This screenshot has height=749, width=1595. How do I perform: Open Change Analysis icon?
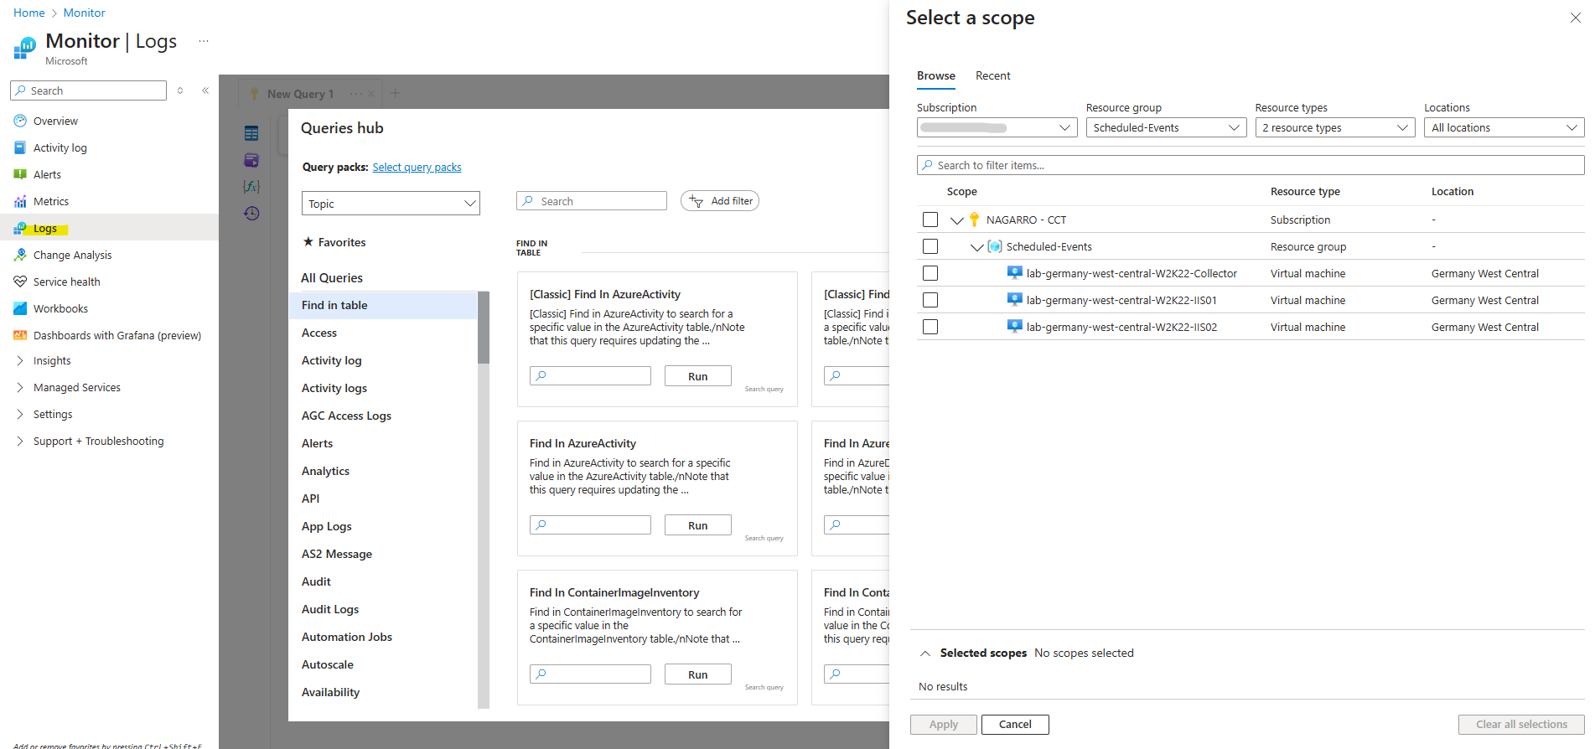[x=20, y=255]
